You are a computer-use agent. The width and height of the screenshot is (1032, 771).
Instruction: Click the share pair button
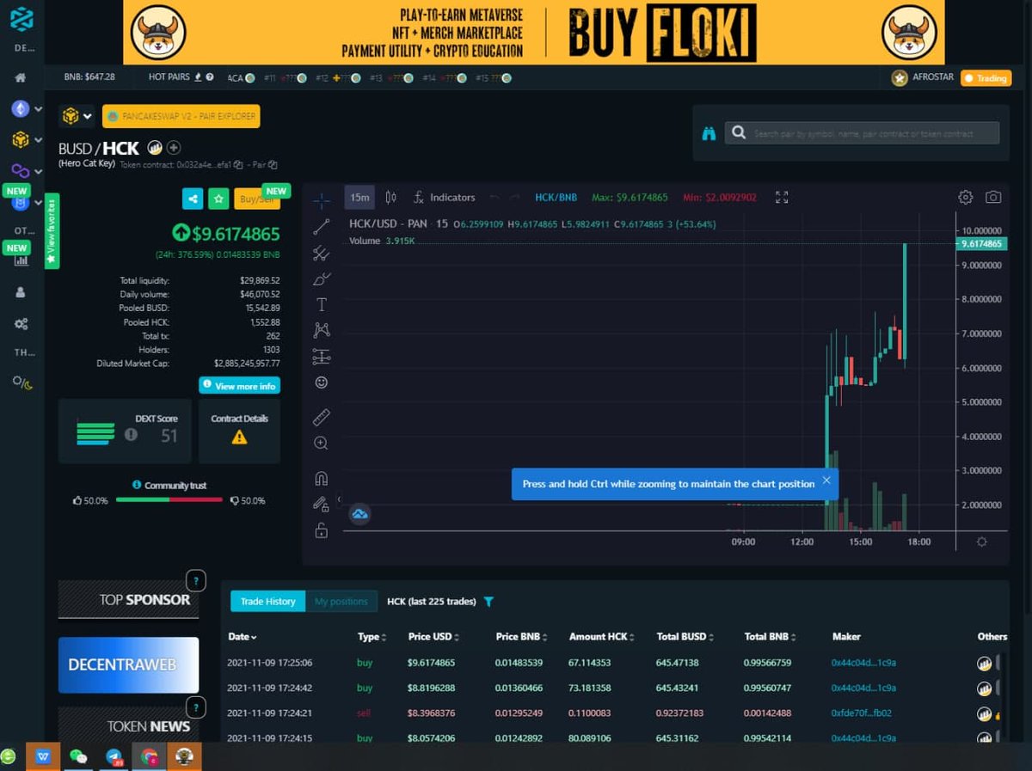pyautogui.click(x=192, y=199)
